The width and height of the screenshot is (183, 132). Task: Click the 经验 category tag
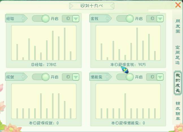pyautogui.click(x=16, y=19)
